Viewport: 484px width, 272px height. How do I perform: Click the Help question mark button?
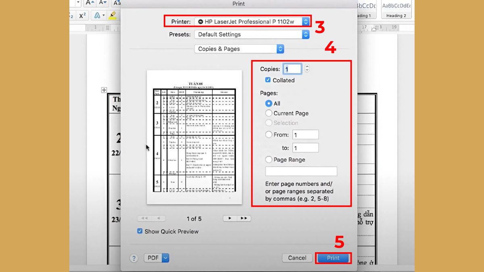pos(134,258)
